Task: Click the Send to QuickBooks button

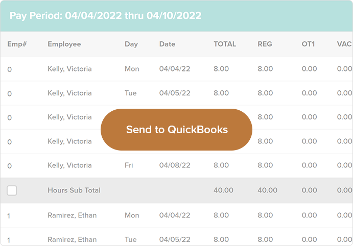Action: coord(176,130)
